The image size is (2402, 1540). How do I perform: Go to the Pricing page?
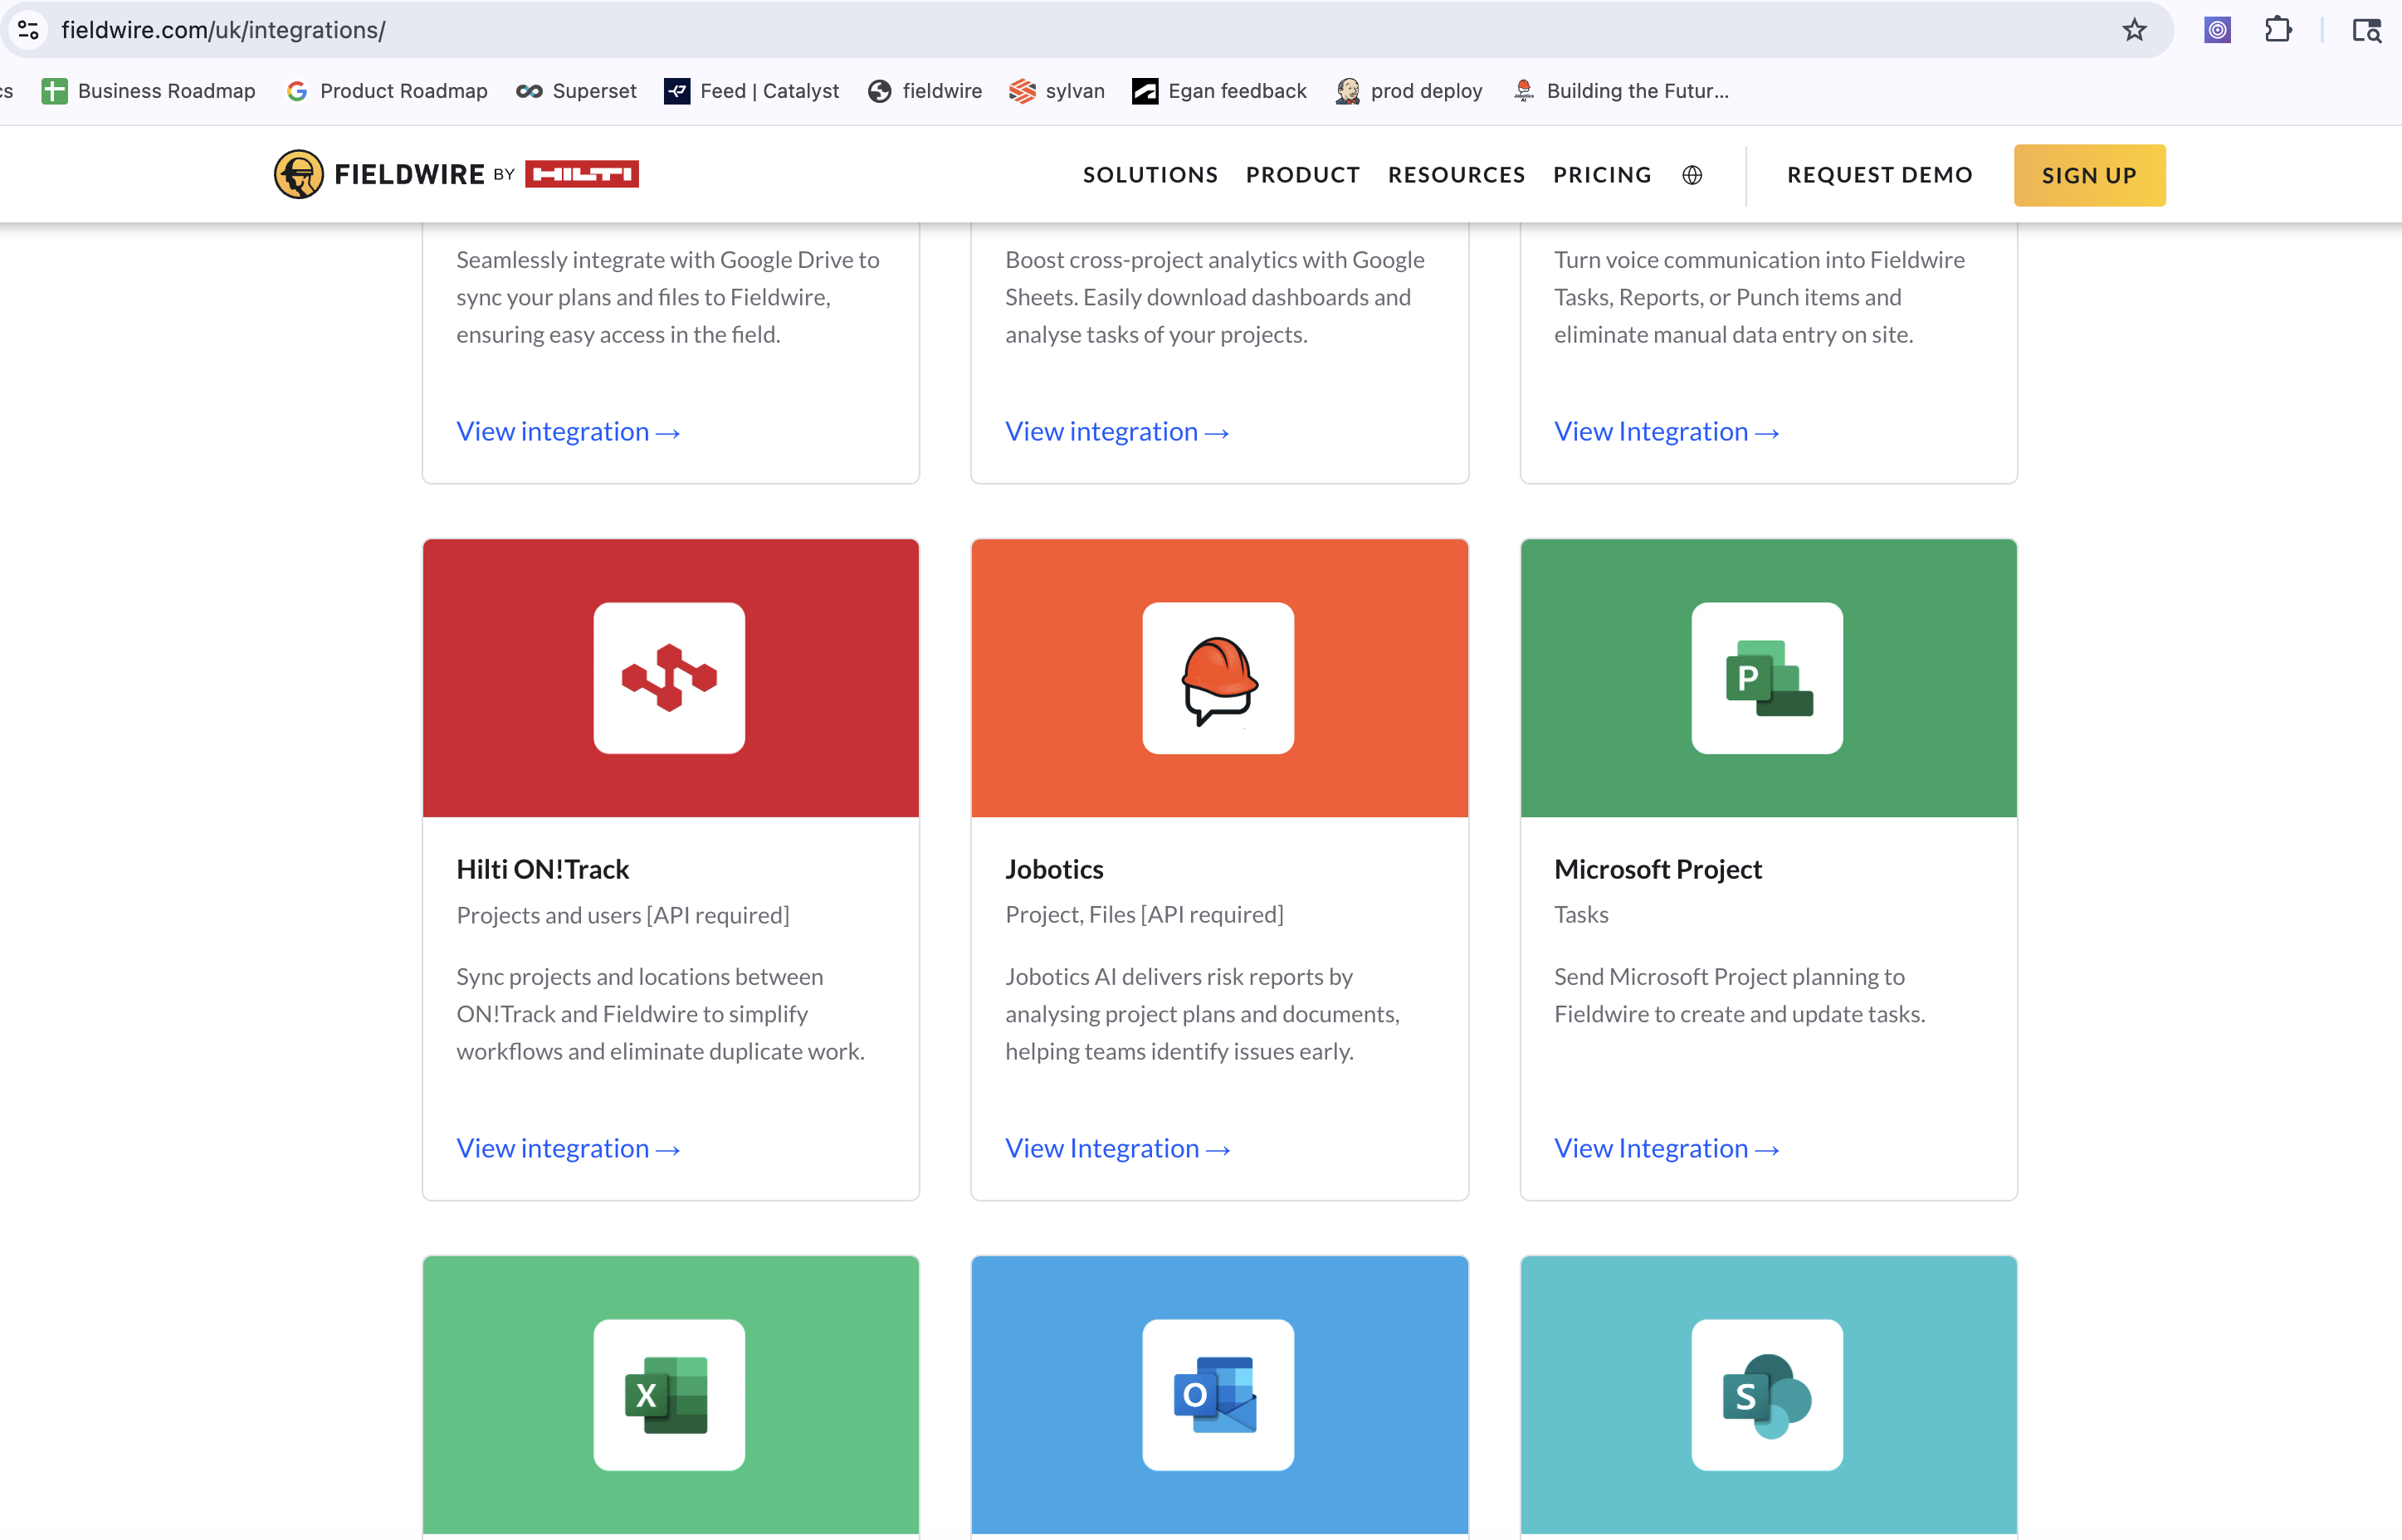click(x=1602, y=175)
